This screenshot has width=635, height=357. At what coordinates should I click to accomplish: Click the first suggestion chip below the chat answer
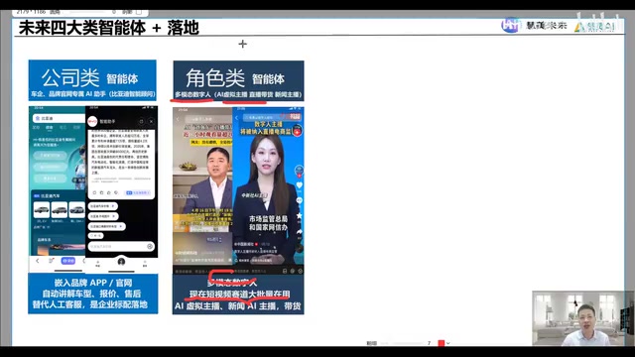(x=103, y=206)
